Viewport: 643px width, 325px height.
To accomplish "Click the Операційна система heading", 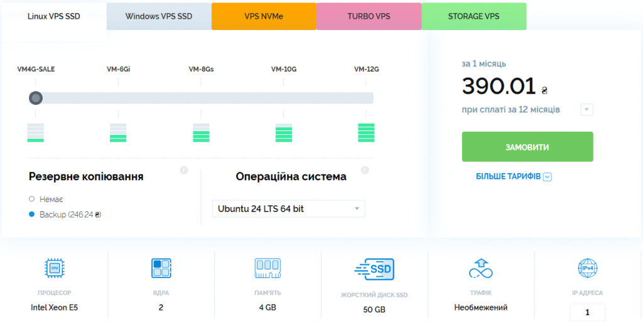I will click(x=291, y=177).
